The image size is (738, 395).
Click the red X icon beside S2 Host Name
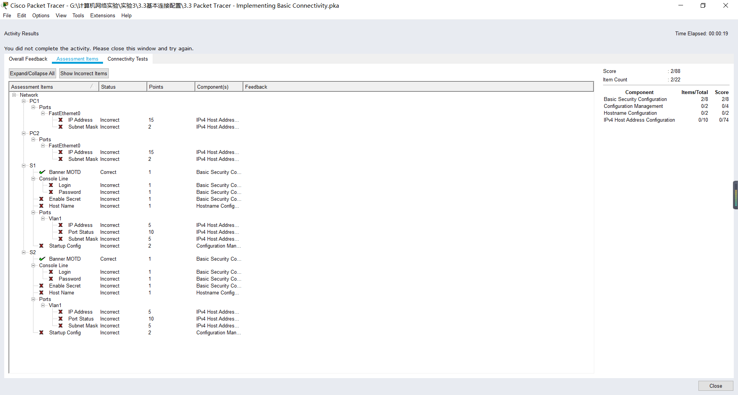coord(42,293)
